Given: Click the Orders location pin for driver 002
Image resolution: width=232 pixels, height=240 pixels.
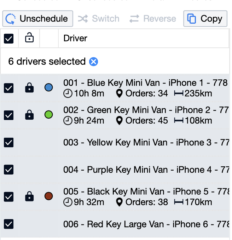Looking at the screenshot, I should coord(120,121).
